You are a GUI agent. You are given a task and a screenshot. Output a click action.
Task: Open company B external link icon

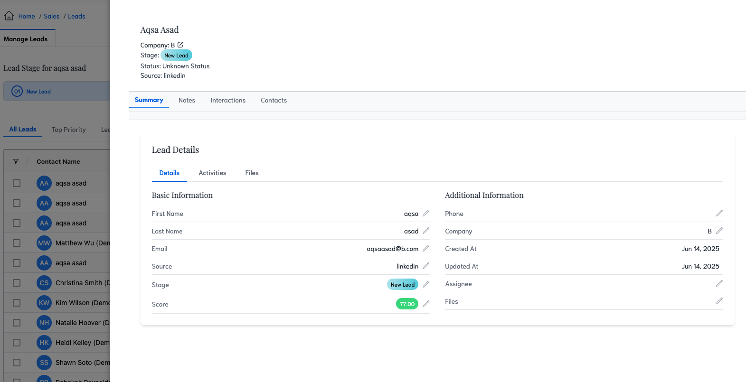coord(180,45)
